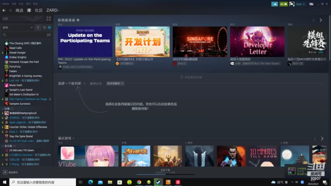This screenshot has height=186, width=331.
Task: Go to next news items arrow
Action: [x=321, y=20]
